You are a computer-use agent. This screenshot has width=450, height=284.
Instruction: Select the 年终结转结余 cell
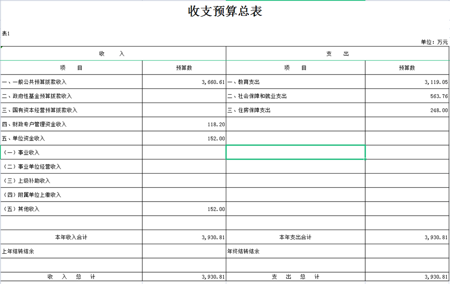295,252
